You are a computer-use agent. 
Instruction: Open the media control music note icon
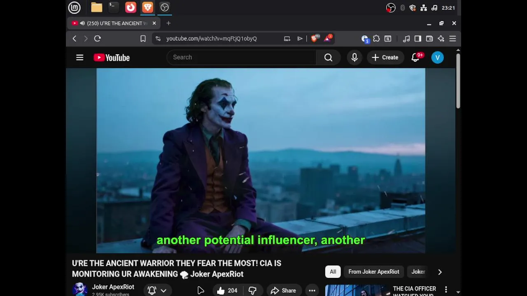coord(406,39)
